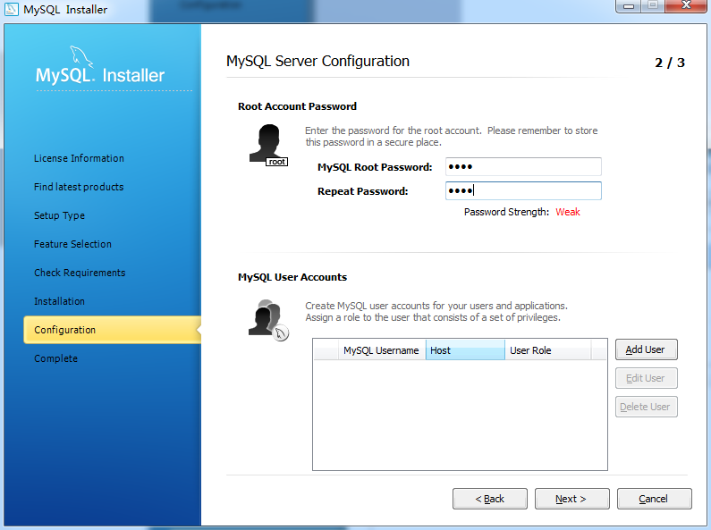Click the Weak password strength text

click(x=568, y=212)
